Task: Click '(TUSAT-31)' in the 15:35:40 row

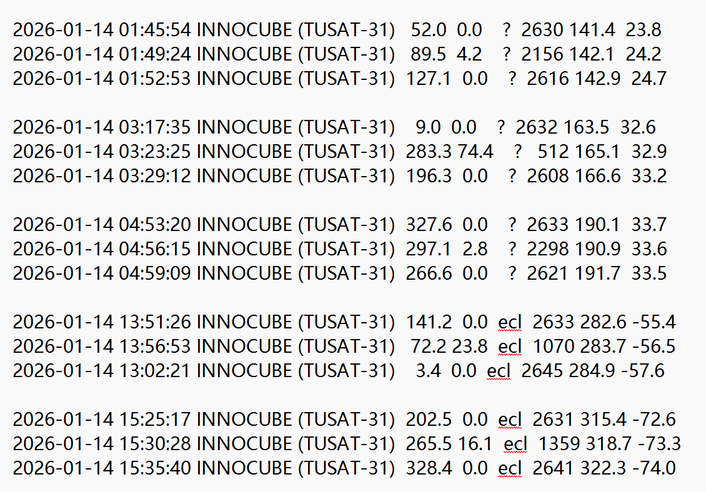Action: (346, 468)
